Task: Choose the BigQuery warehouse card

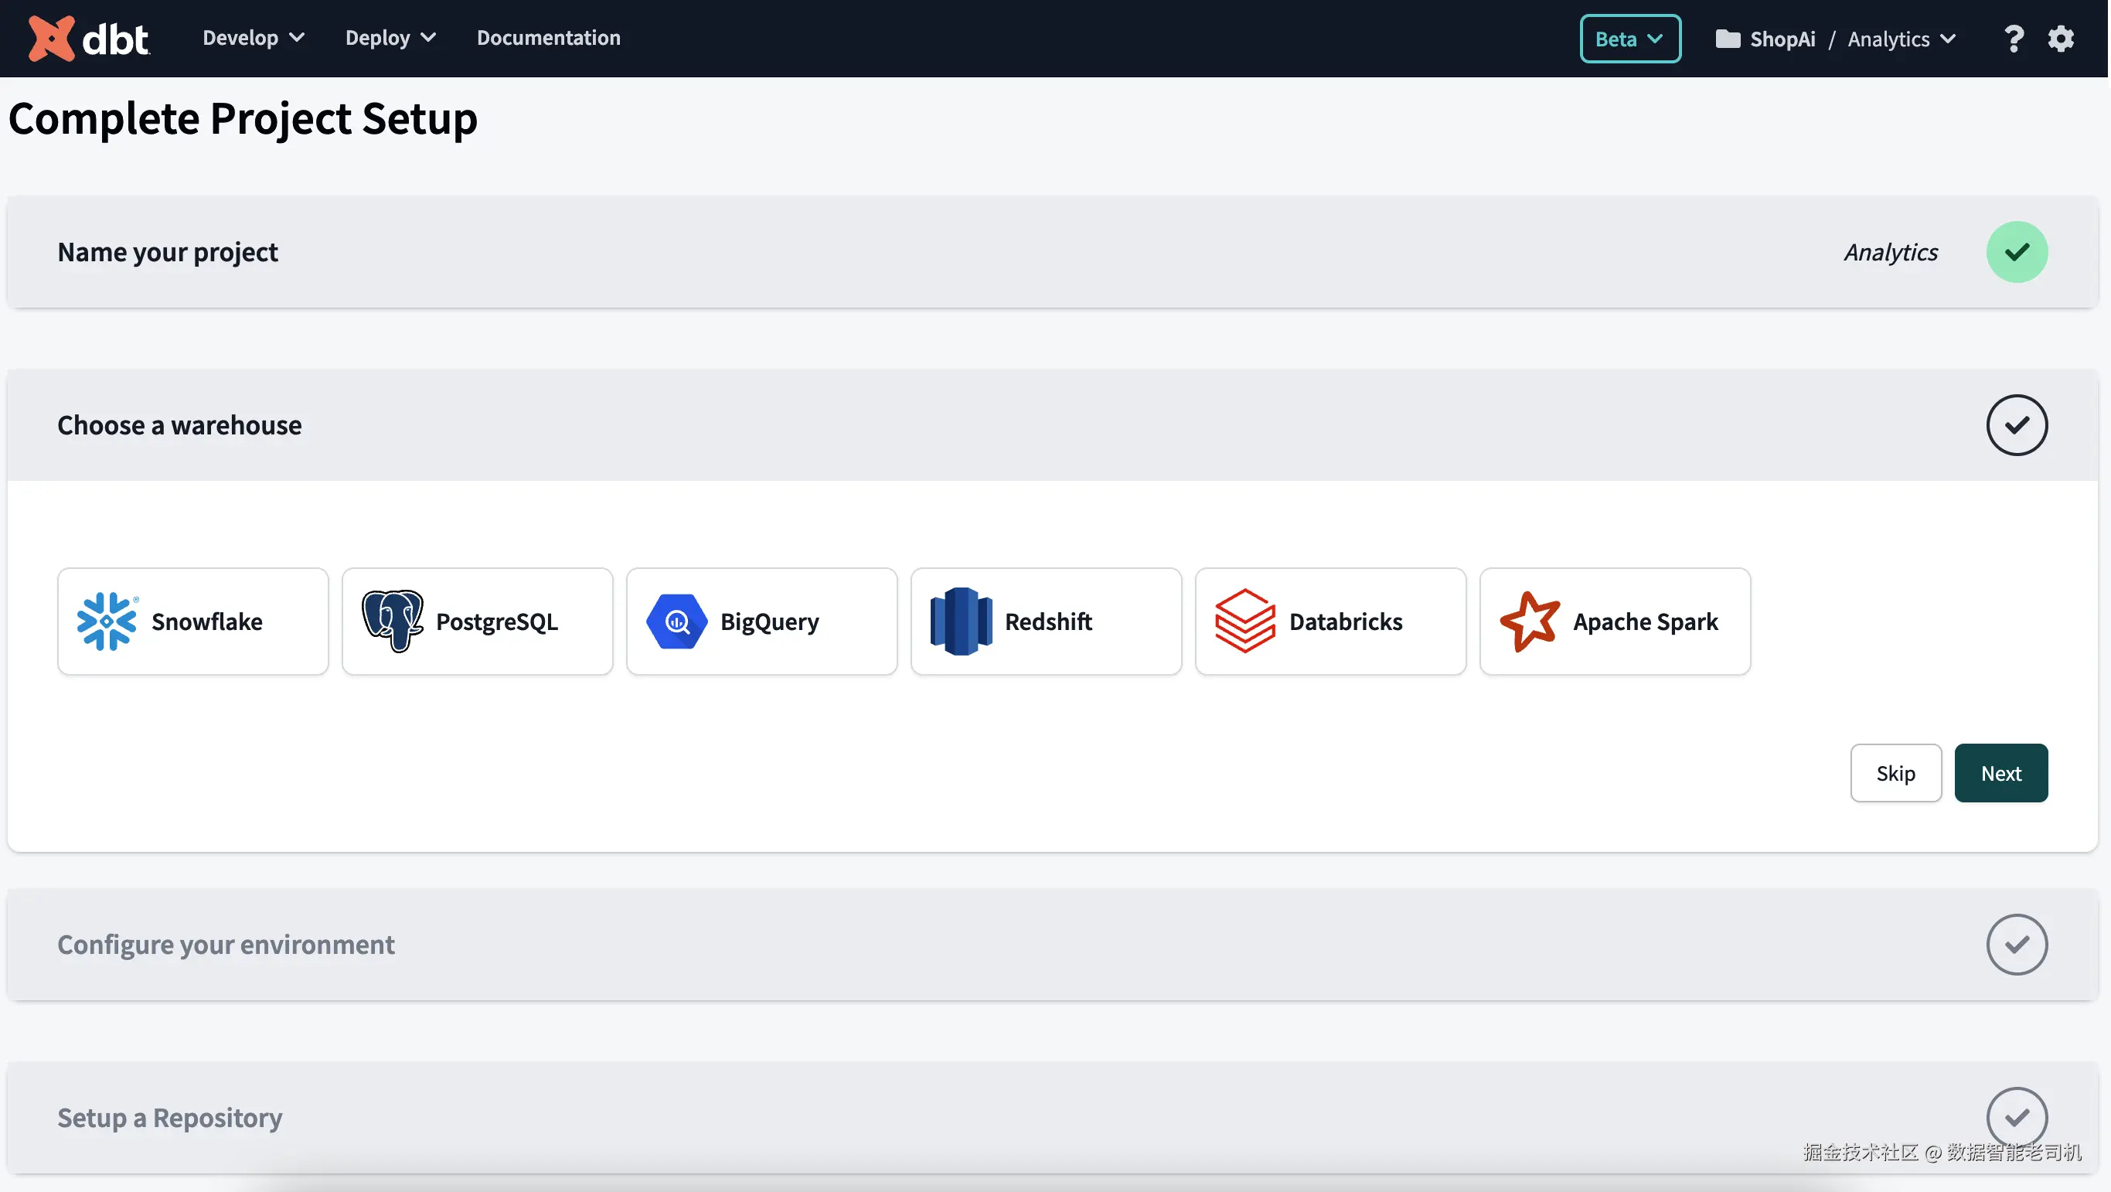Action: pos(762,622)
